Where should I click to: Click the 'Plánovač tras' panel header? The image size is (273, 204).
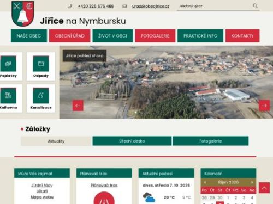(x=104, y=174)
